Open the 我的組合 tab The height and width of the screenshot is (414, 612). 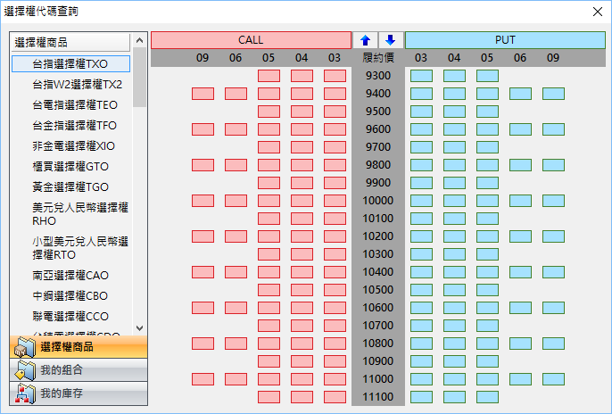click(77, 370)
